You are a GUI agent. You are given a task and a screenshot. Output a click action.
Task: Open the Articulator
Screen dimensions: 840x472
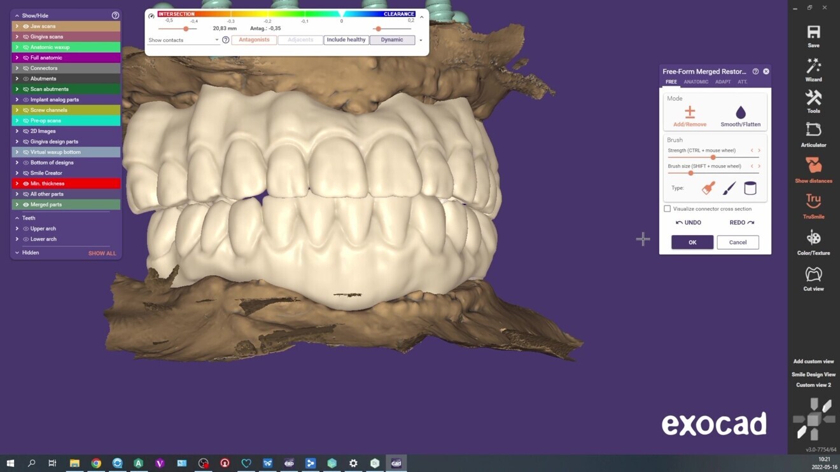pos(813,135)
